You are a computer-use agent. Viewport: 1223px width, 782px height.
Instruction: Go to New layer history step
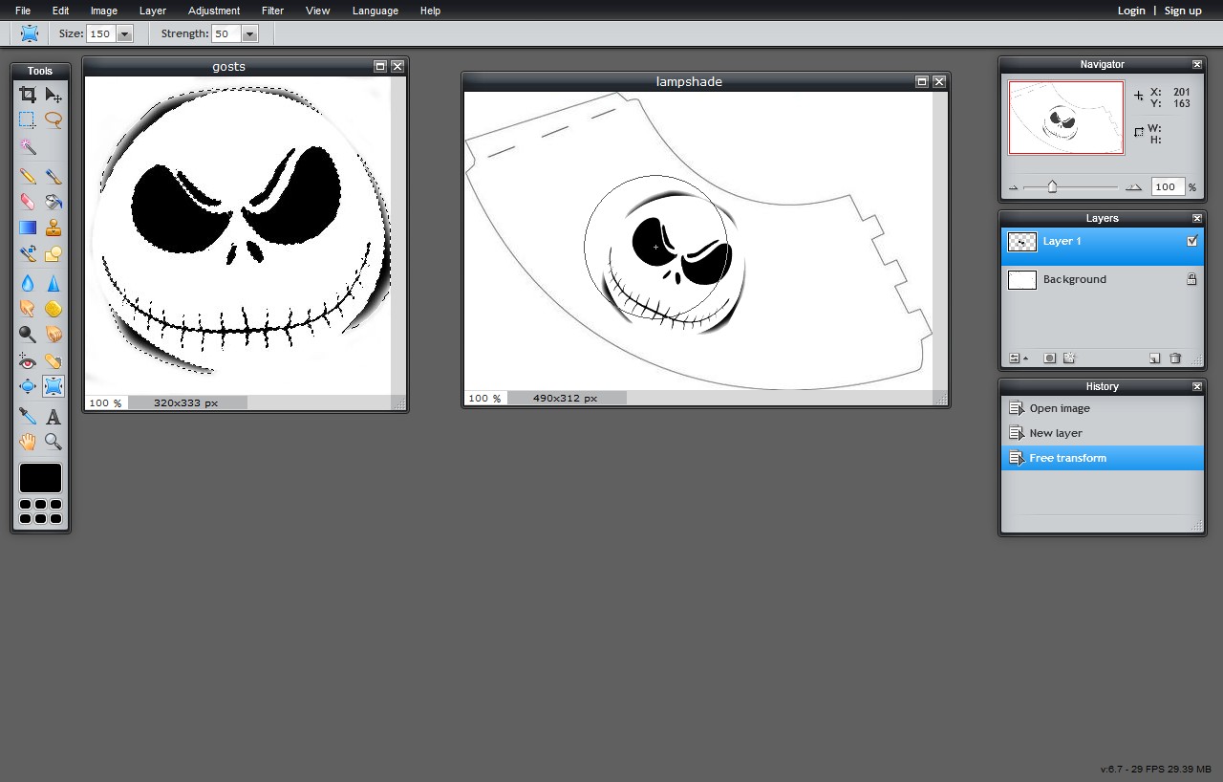coord(1102,433)
